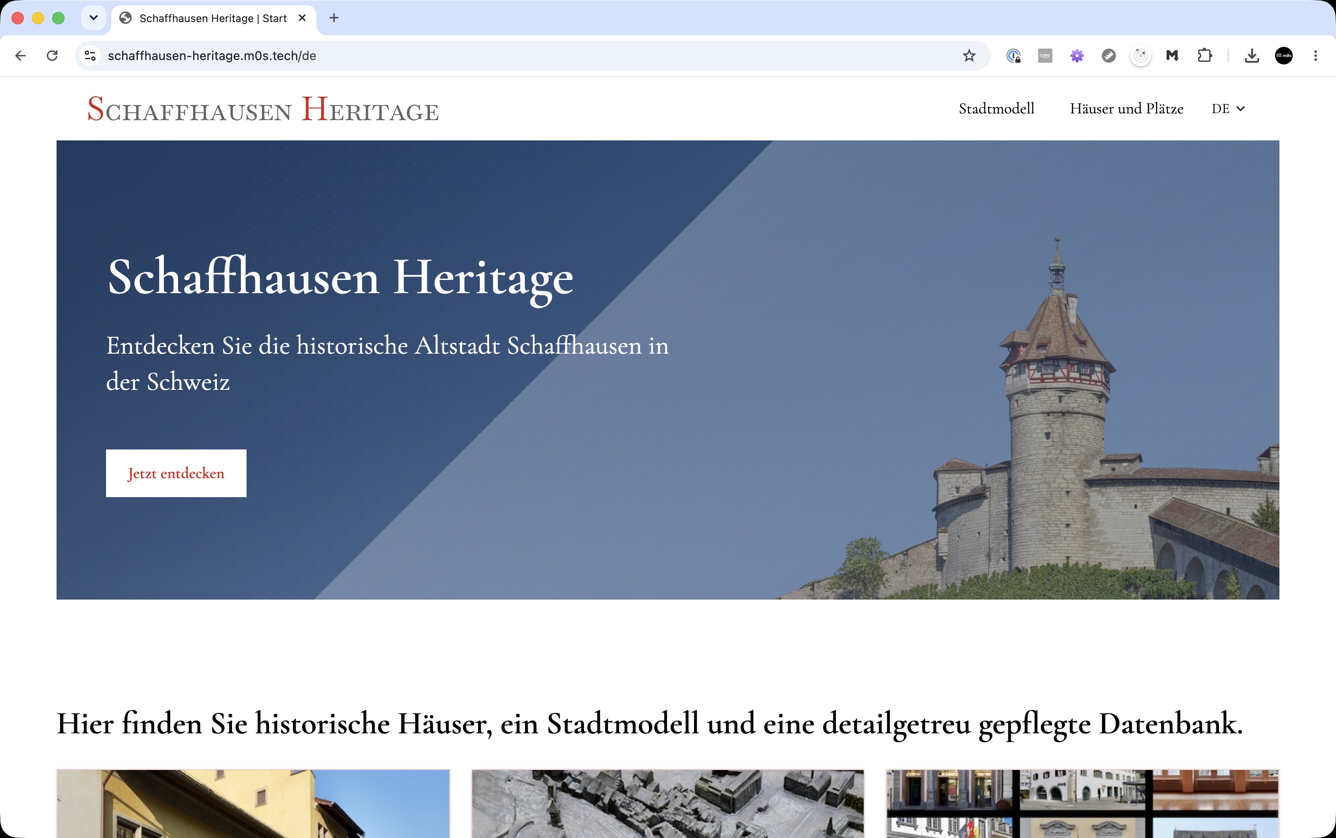Viewport: 1336px width, 838px height.
Task: Click the gray round extension icon with white mark
Action: 1108,56
